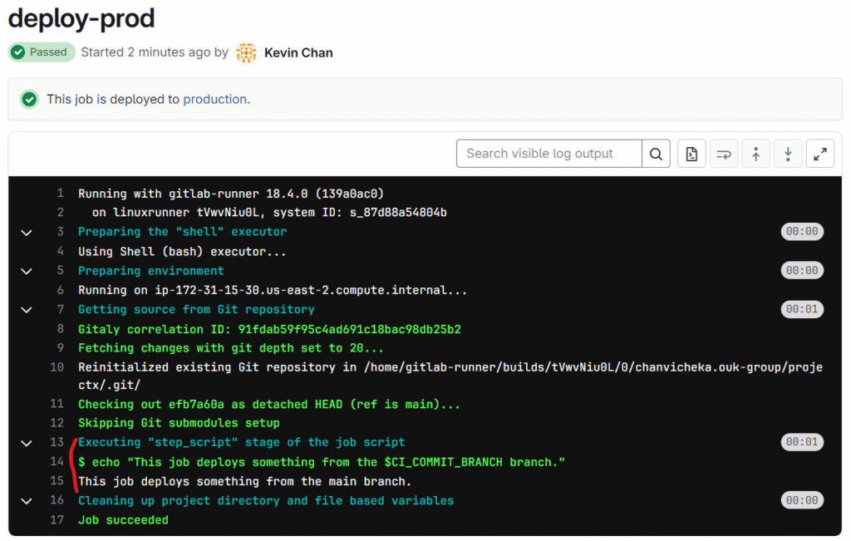The width and height of the screenshot is (851, 541).
Task: Enter full screen log view
Action: coord(820,154)
